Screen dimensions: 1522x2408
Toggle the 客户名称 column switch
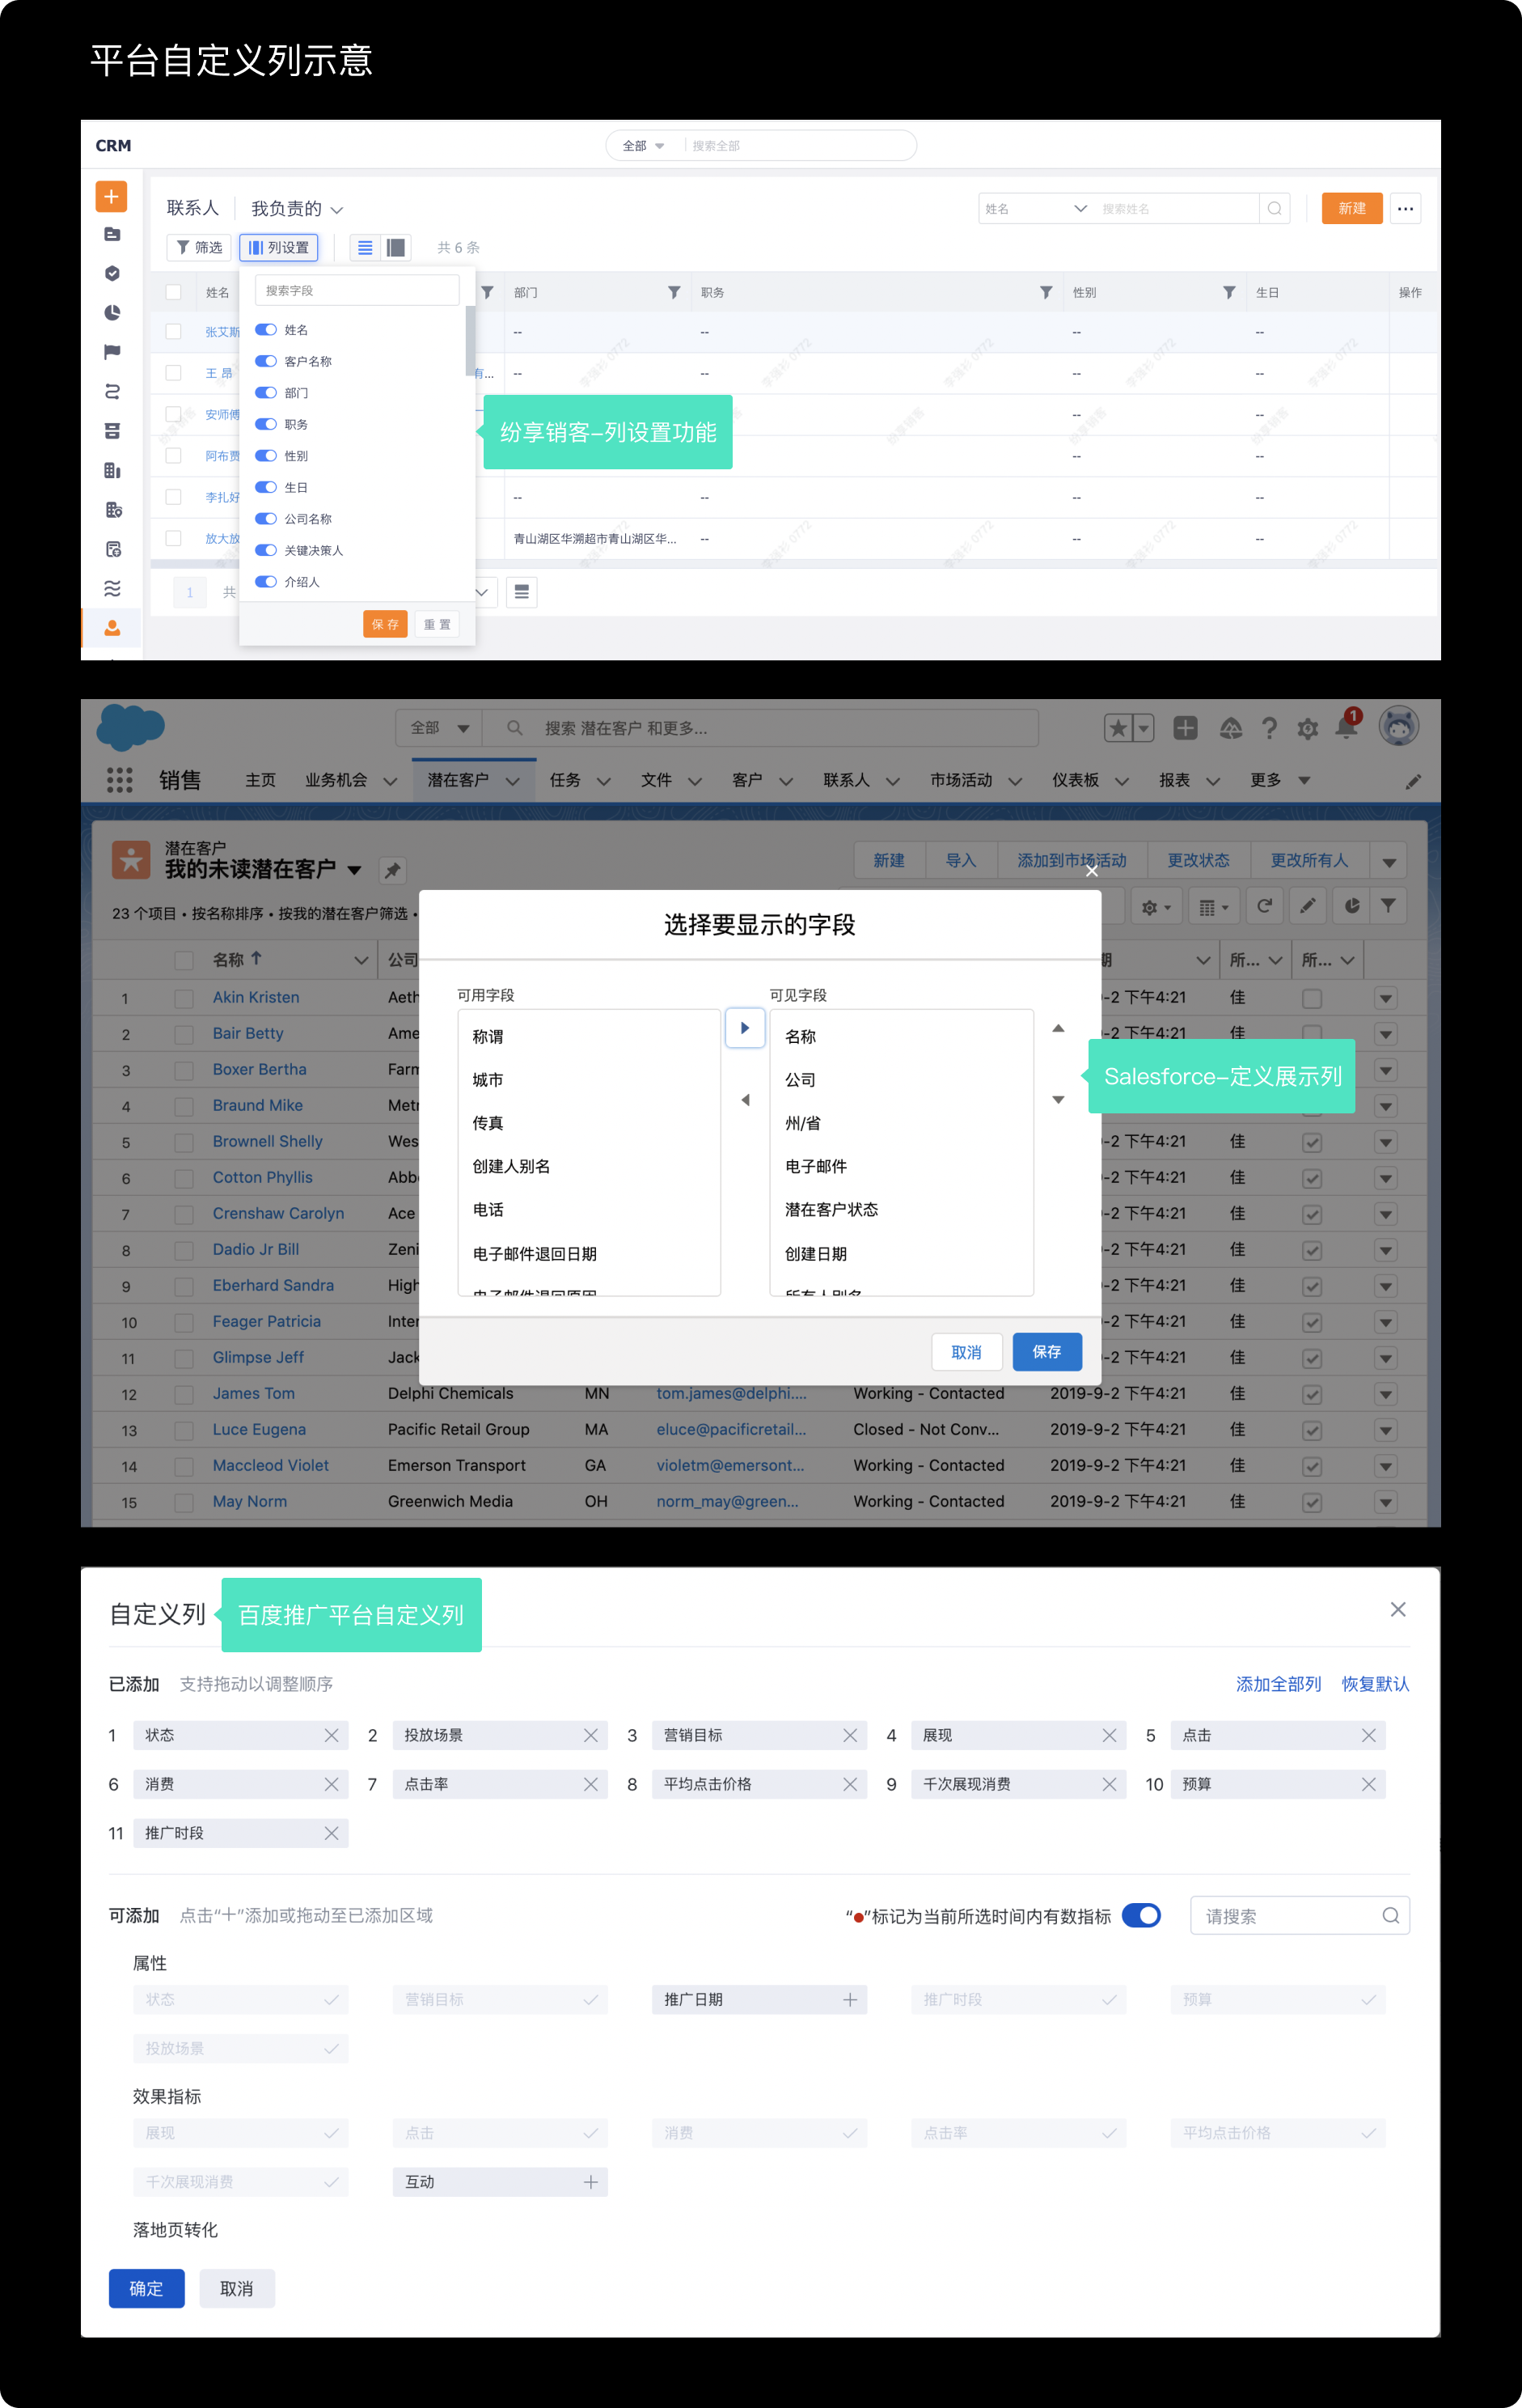tap(266, 361)
